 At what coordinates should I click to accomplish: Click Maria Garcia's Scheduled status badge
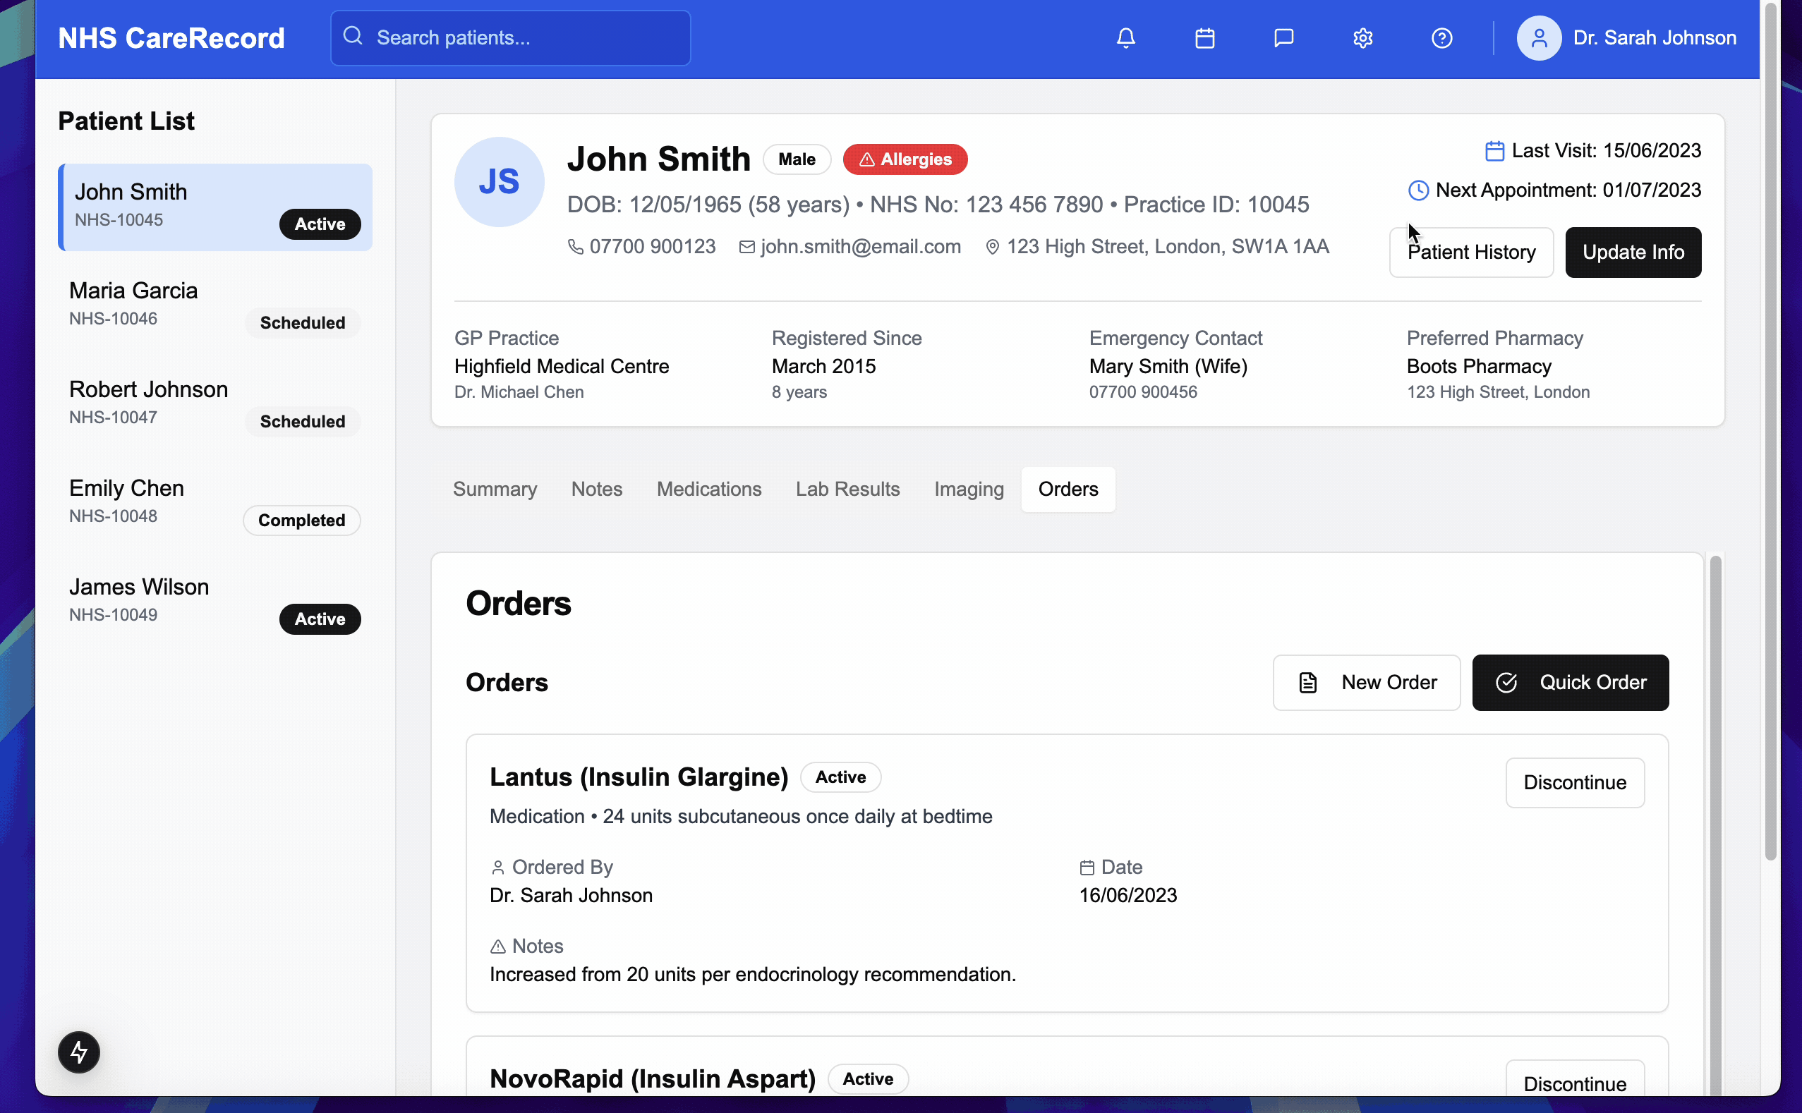coord(302,323)
